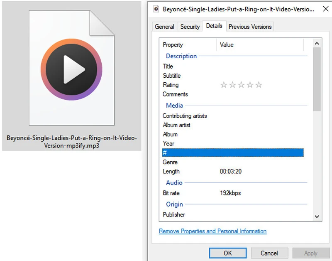The image size is (332, 261).
Task: Click the Publisher property row
Action: (233, 215)
